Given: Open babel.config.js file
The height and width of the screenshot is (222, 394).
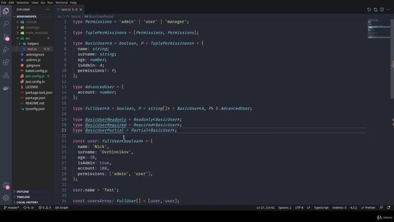Looking at the screenshot, I should (36, 71).
